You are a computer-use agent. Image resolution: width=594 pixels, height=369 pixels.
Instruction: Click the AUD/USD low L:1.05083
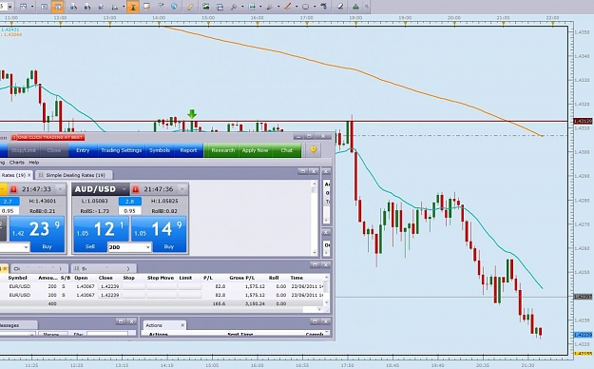pyautogui.click(x=95, y=201)
